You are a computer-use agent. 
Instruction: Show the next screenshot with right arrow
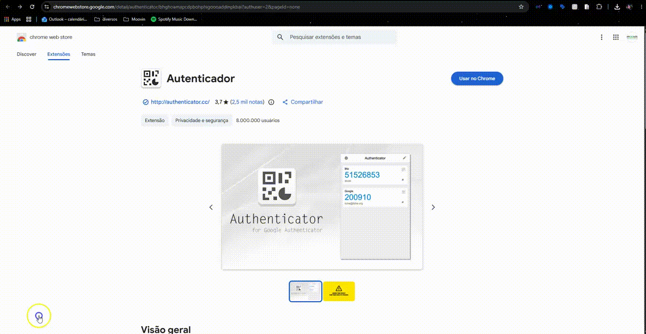[x=433, y=207]
